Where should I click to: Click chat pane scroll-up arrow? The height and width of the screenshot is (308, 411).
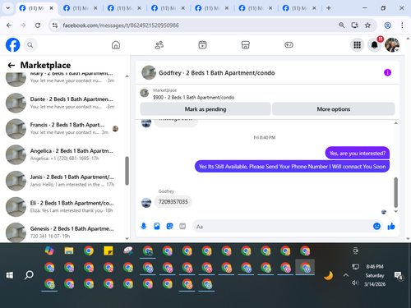(395, 123)
